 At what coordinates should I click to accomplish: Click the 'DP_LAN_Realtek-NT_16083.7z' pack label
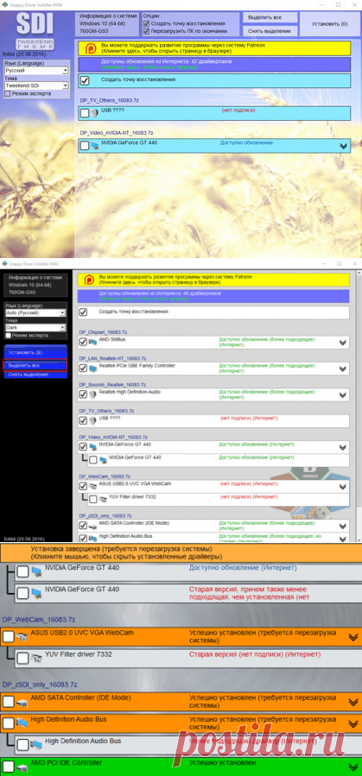point(113,358)
